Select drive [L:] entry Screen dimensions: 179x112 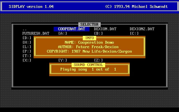coord(27,47)
